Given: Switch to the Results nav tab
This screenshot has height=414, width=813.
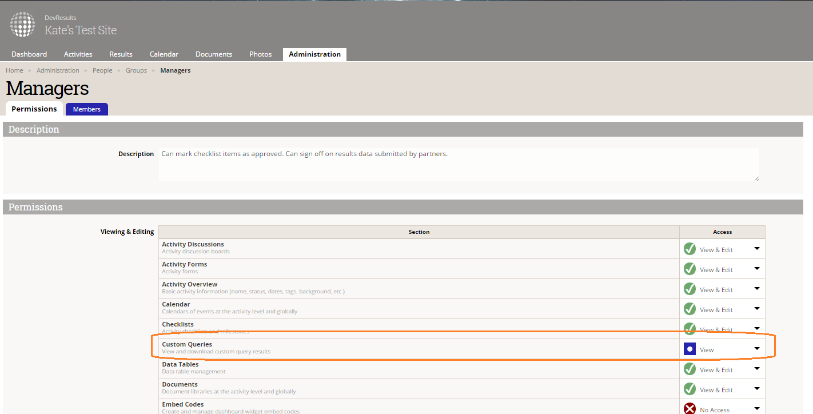Looking at the screenshot, I should 121,54.
